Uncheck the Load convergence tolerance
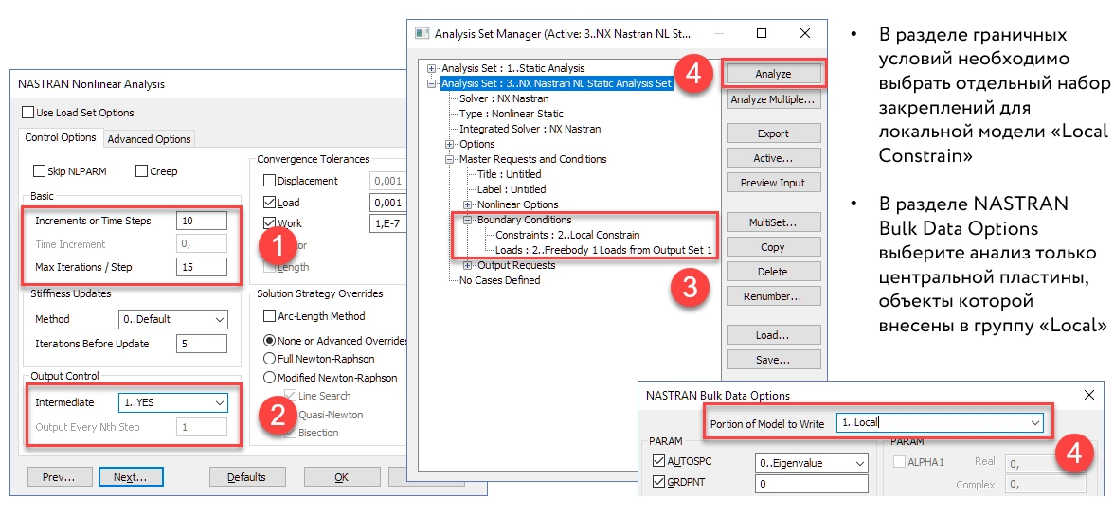Screen dimensions: 1114x515 tap(269, 203)
